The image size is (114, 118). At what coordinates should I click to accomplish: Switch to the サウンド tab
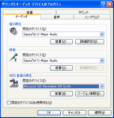tap(83, 12)
